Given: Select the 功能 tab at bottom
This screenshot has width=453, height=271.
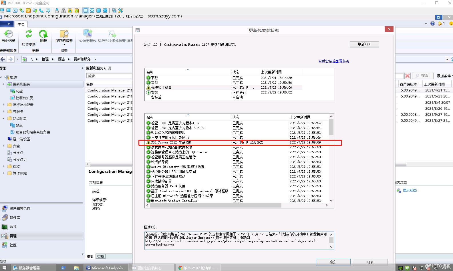Looking at the screenshot, I should click(100, 256).
